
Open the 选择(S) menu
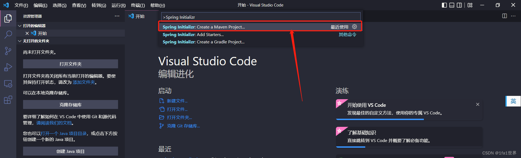pyautogui.click(x=59, y=5)
